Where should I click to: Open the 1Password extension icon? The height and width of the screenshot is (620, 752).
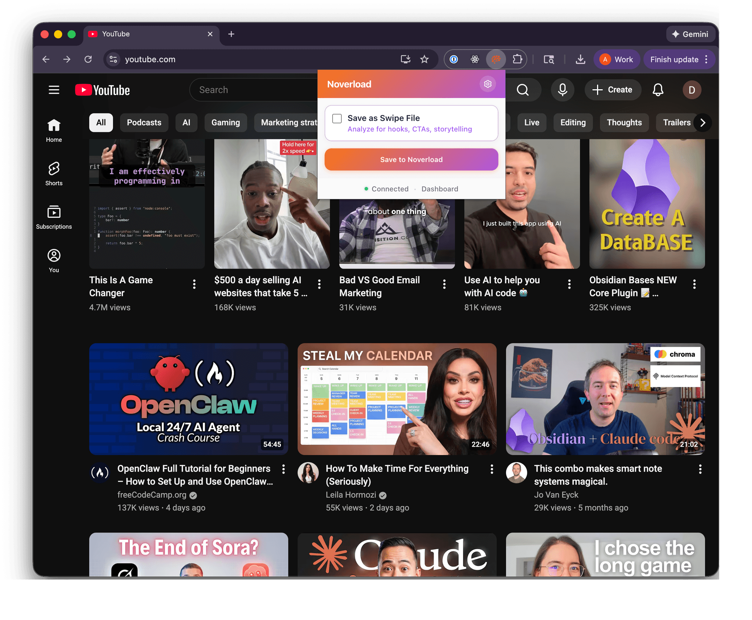[454, 59]
